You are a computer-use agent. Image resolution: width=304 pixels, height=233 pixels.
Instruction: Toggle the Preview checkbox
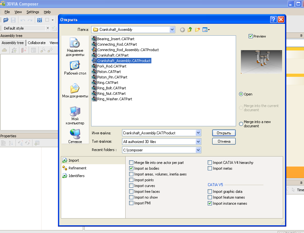coord(251,36)
